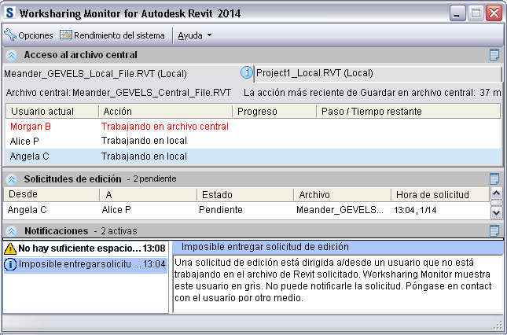Sort by Paso / Tiempo restante column
This screenshot has height=335, width=507.
point(409,112)
